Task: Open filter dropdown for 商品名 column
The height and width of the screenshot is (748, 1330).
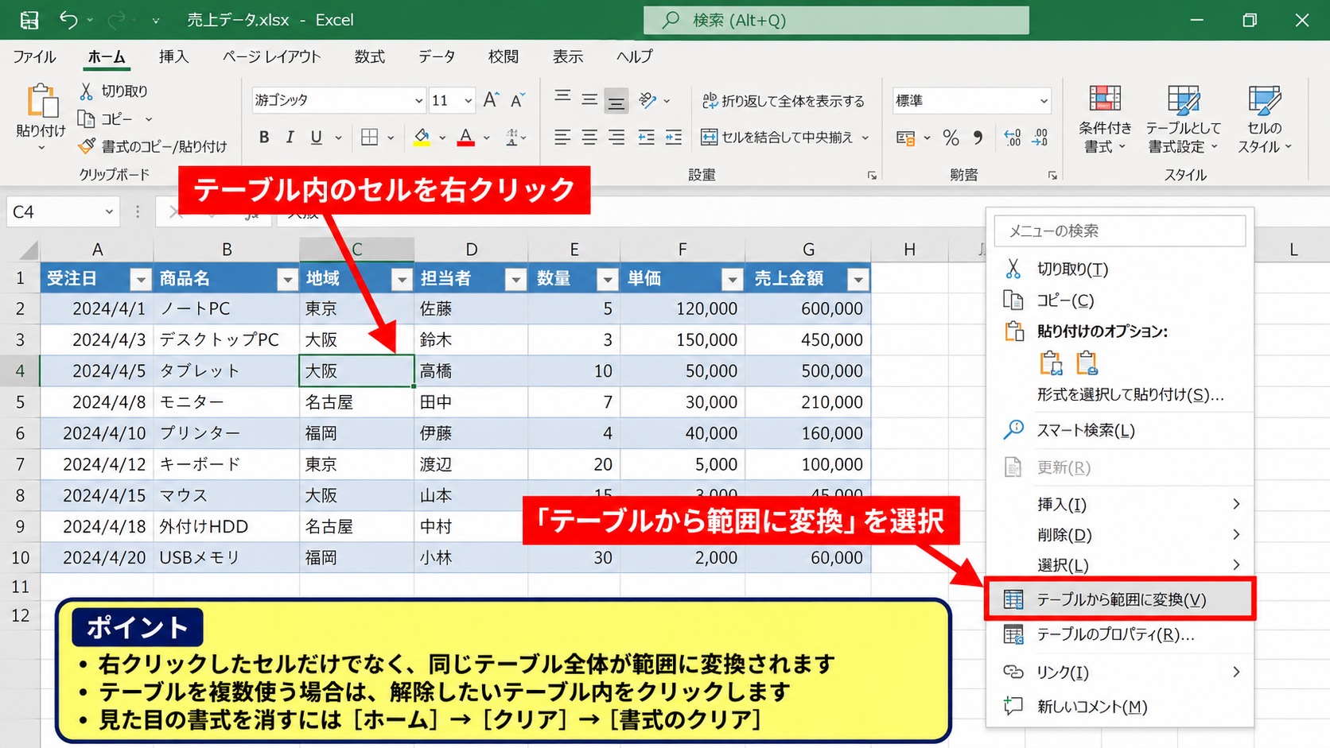Action: (287, 279)
